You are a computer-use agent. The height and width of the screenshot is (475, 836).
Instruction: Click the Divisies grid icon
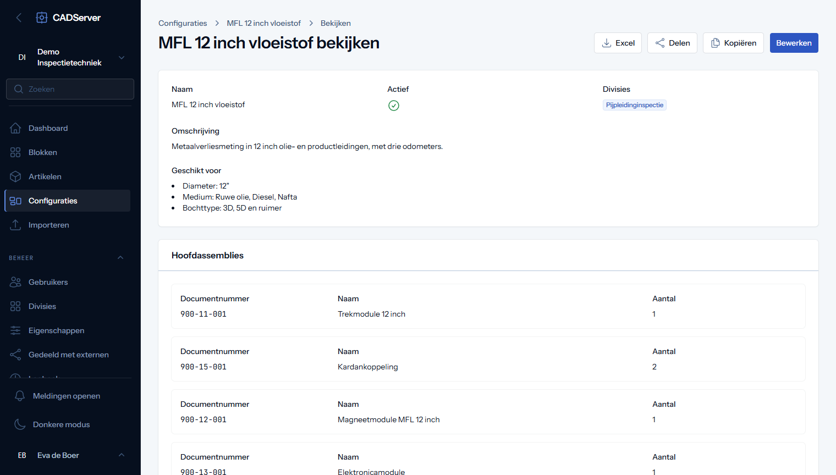15,306
